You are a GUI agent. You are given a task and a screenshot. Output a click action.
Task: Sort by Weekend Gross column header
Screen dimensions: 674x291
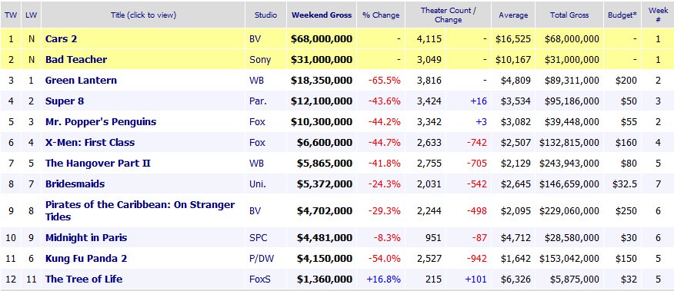point(322,15)
